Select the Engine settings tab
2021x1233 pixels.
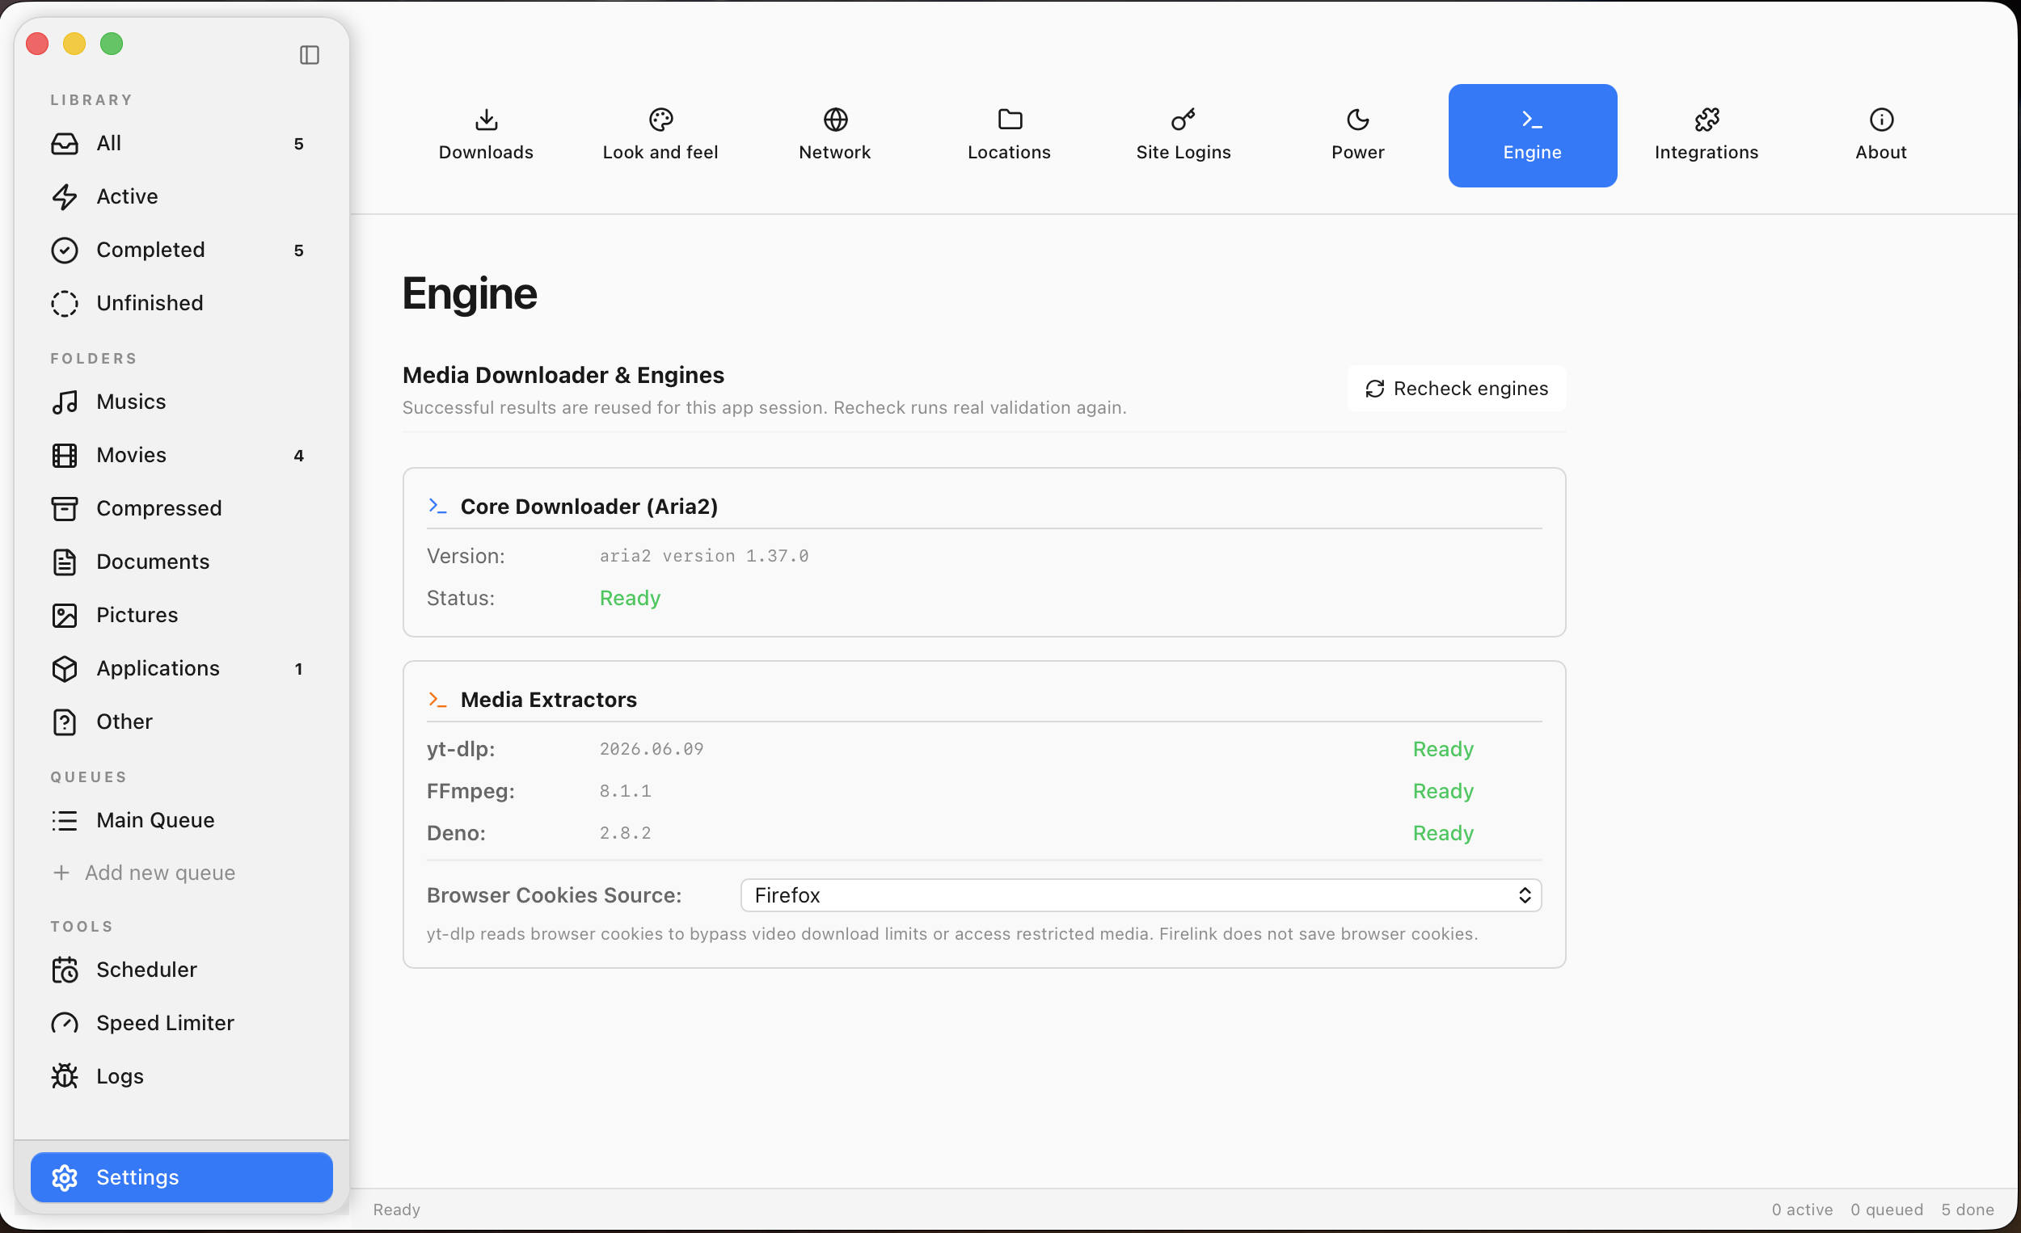tap(1531, 135)
